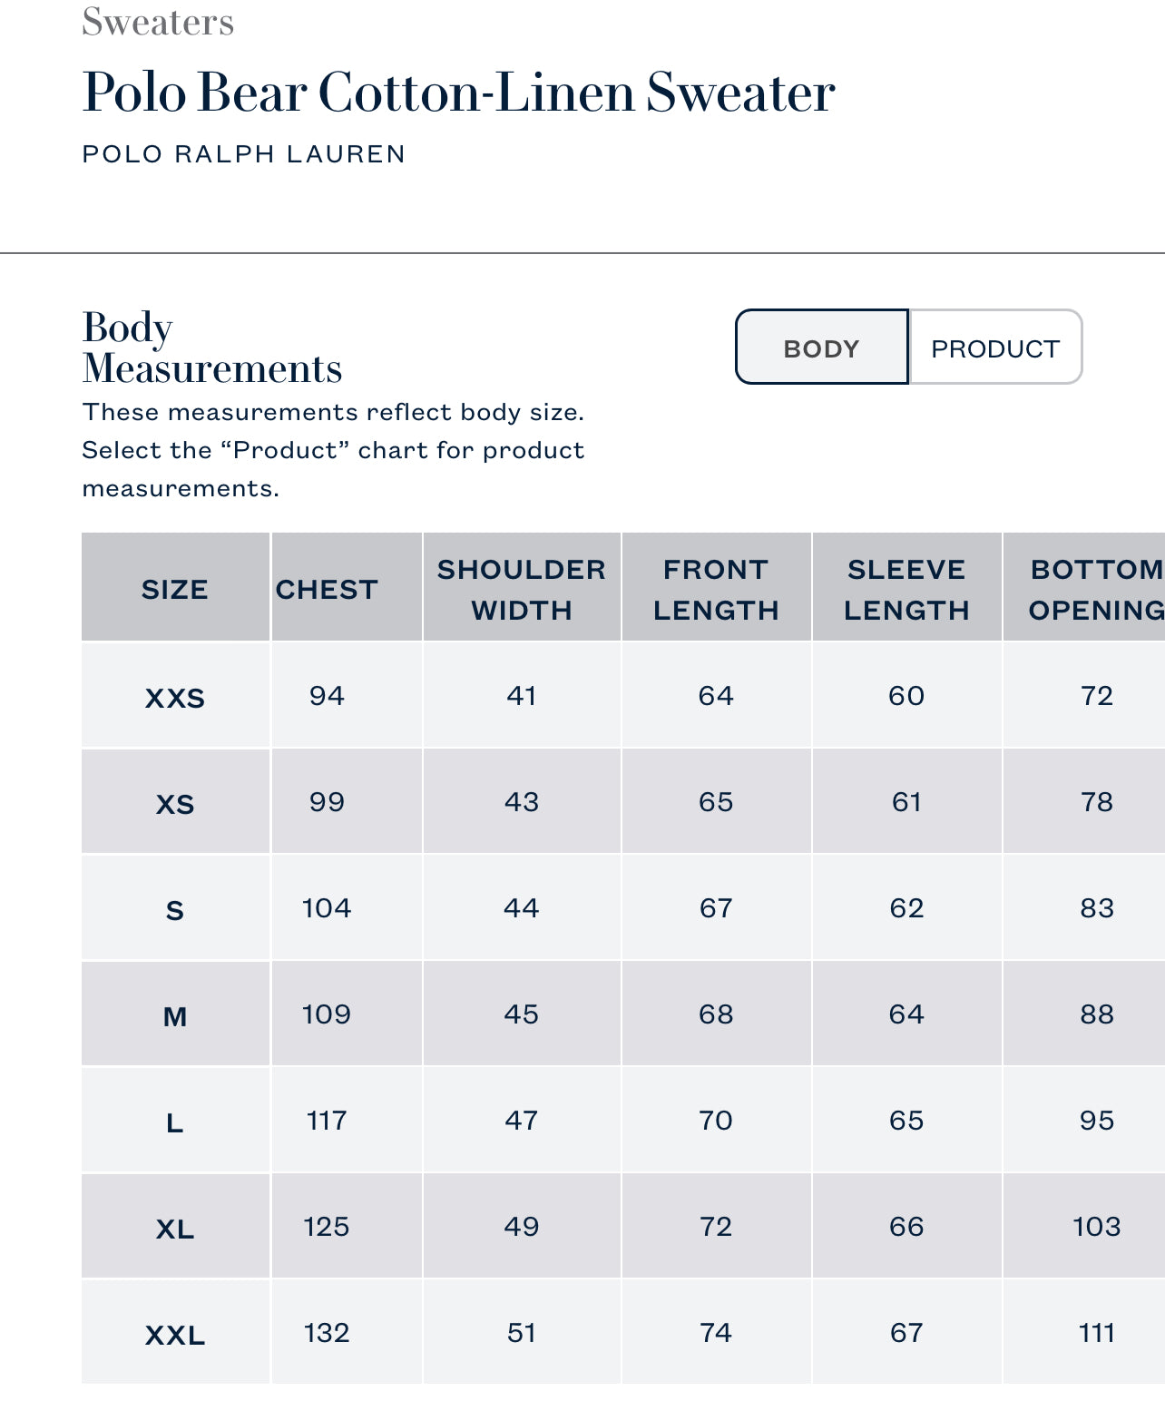Click the bottom opening value 103
Image resolution: width=1165 pixels, height=1401 pixels.
tap(1096, 1227)
